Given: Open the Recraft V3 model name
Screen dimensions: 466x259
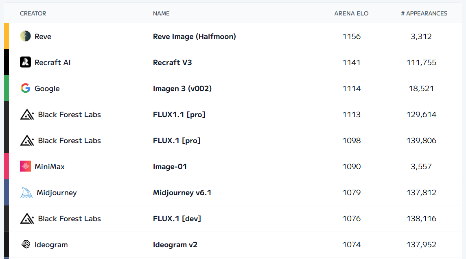Looking at the screenshot, I should point(173,62).
